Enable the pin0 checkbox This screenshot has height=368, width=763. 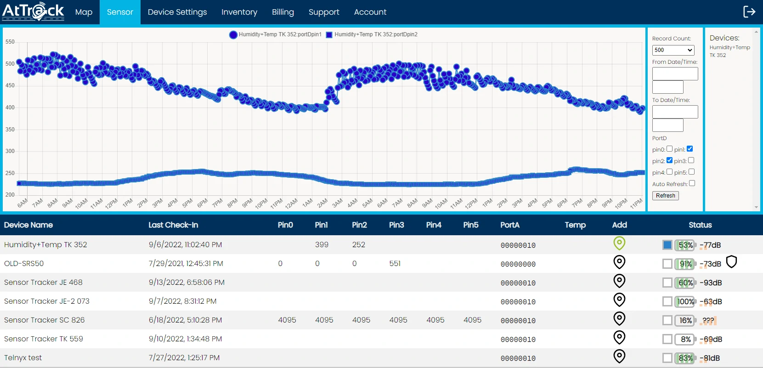tap(669, 149)
